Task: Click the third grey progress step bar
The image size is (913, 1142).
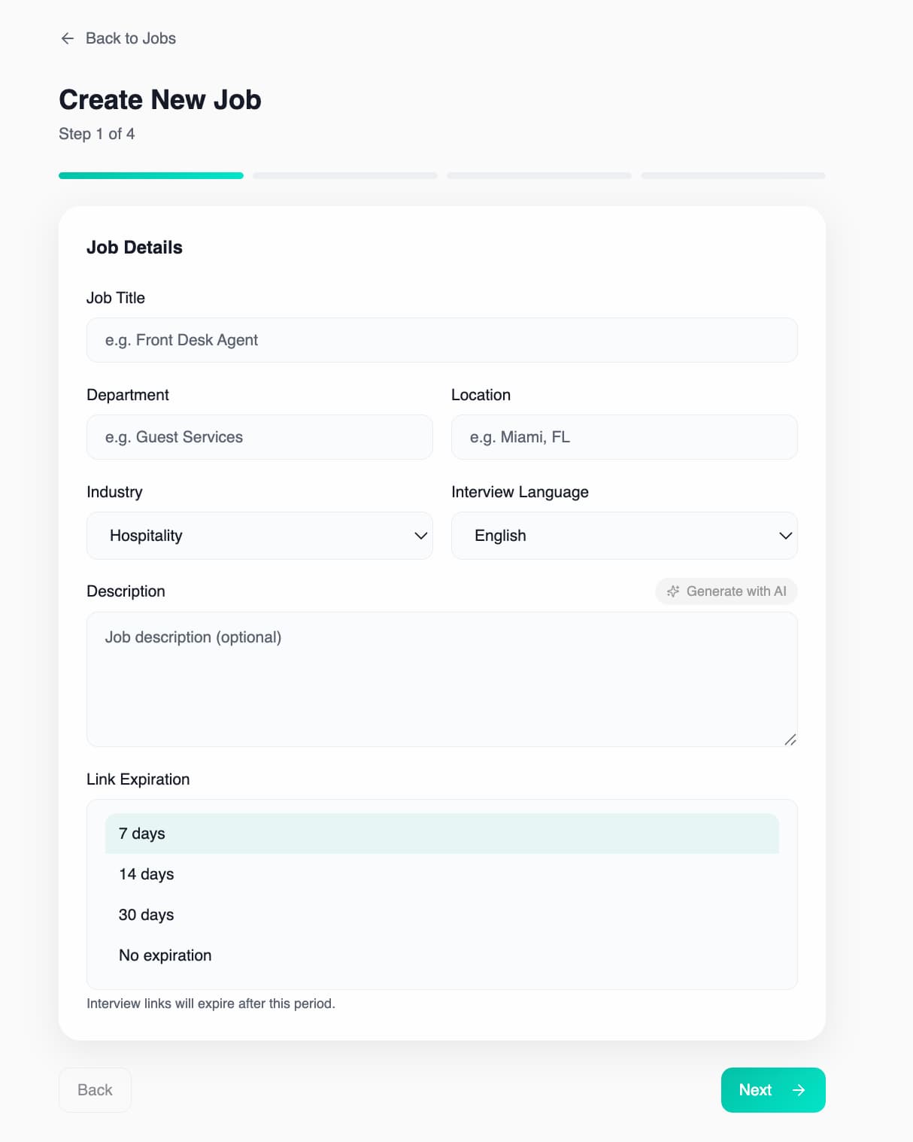Action: pos(539,176)
